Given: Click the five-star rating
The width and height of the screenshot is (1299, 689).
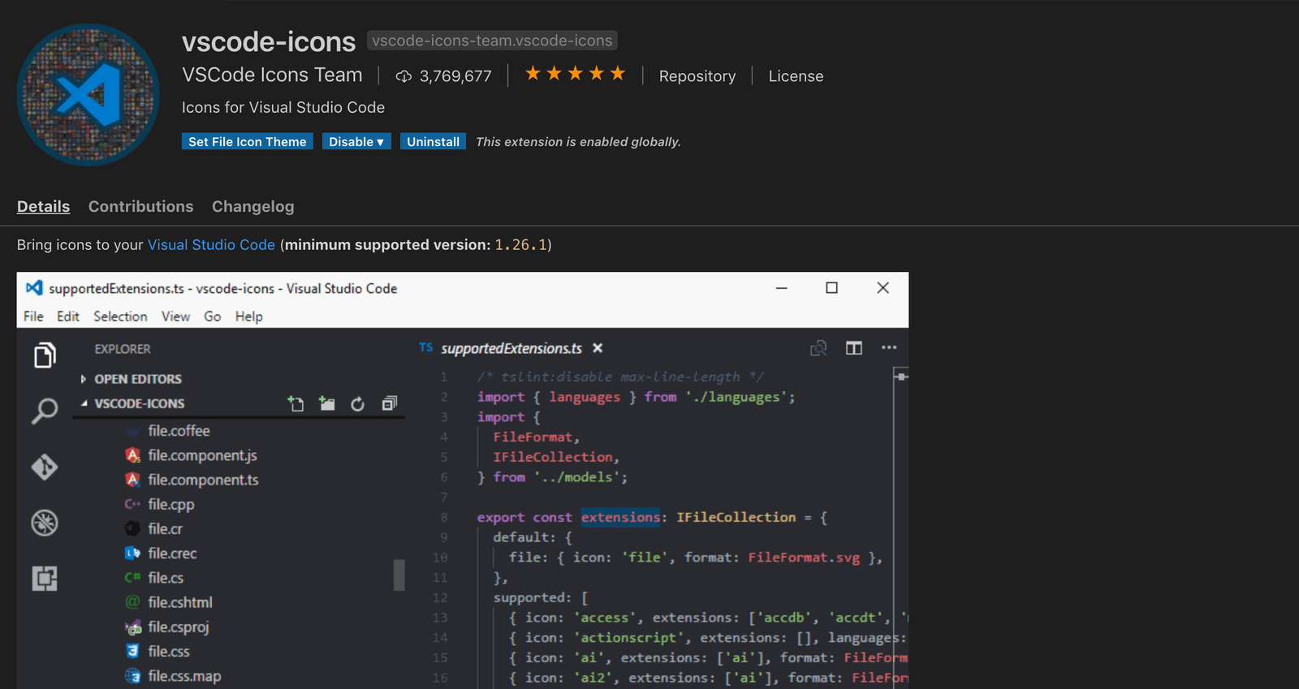Looking at the screenshot, I should (x=575, y=74).
